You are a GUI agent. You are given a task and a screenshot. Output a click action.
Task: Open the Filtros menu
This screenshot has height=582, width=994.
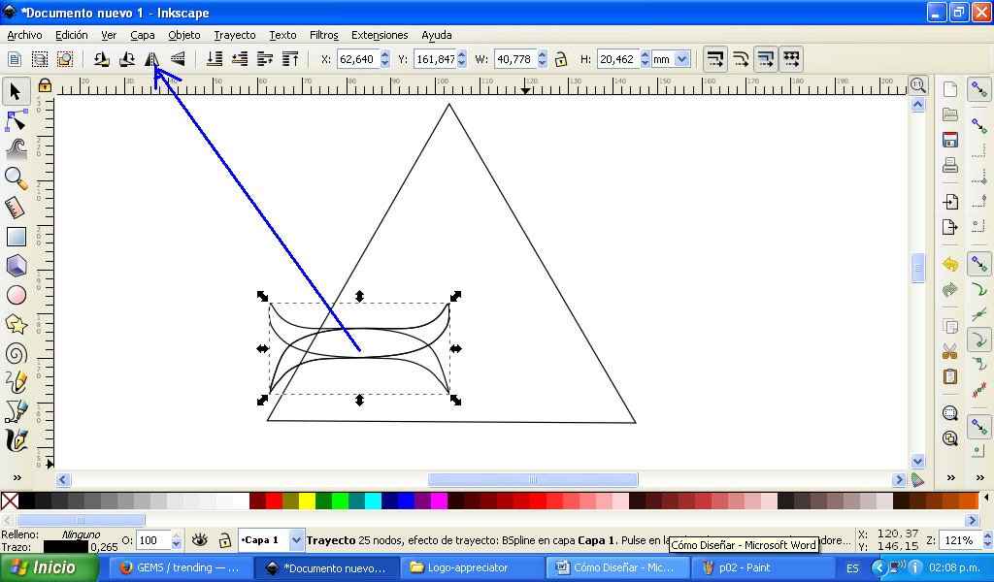tap(324, 35)
